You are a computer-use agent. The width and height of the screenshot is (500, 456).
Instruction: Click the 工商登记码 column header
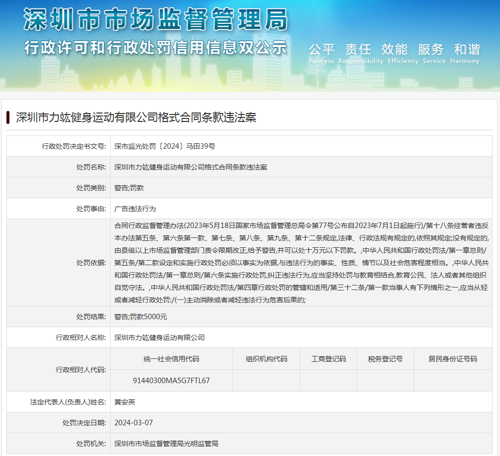click(x=329, y=359)
